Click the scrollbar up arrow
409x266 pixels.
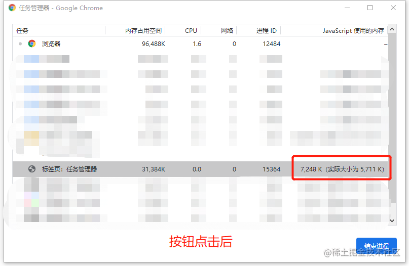pyautogui.click(x=392, y=29)
